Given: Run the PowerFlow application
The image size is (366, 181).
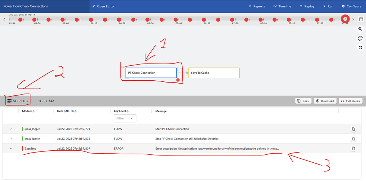Looking at the screenshot, I should [x=328, y=6].
